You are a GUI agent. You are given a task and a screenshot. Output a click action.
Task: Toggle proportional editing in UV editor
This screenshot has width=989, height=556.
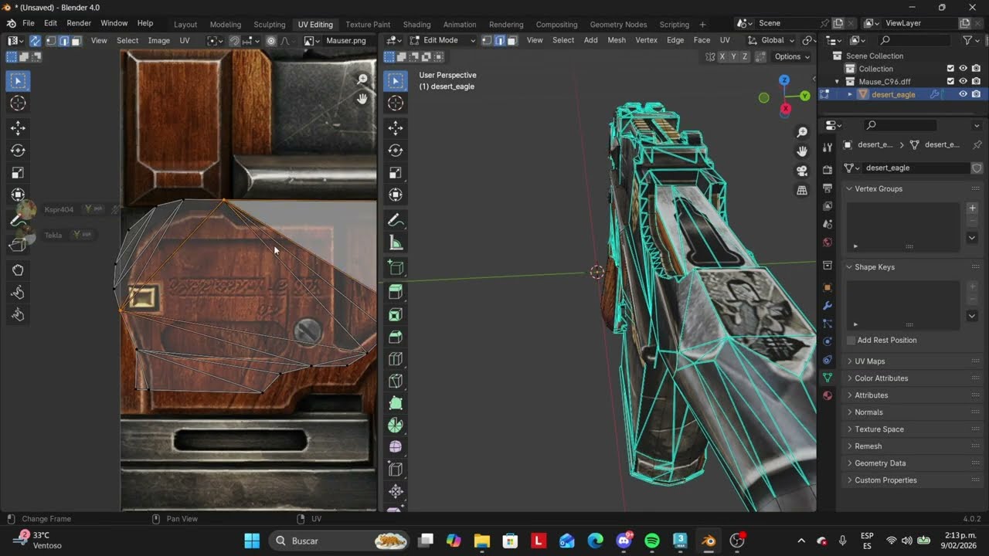click(271, 40)
